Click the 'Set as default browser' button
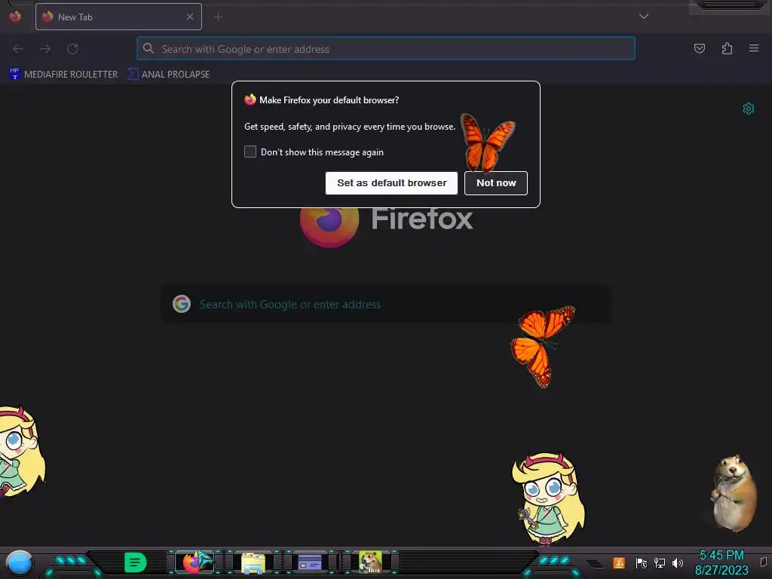Image resolution: width=772 pixels, height=579 pixels. click(391, 183)
